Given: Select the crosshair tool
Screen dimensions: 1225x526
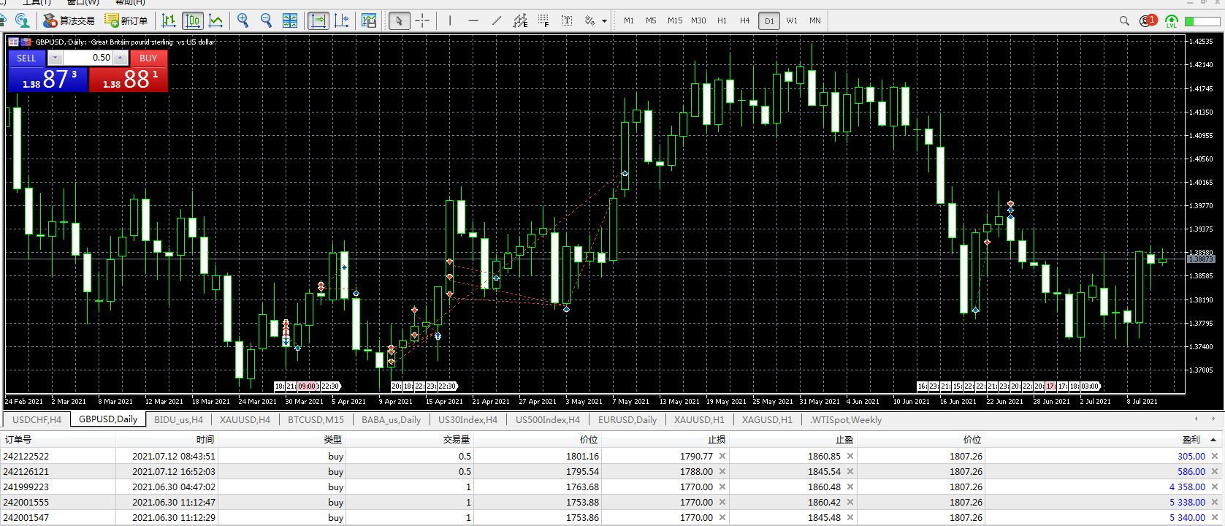Looking at the screenshot, I should pos(422,20).
